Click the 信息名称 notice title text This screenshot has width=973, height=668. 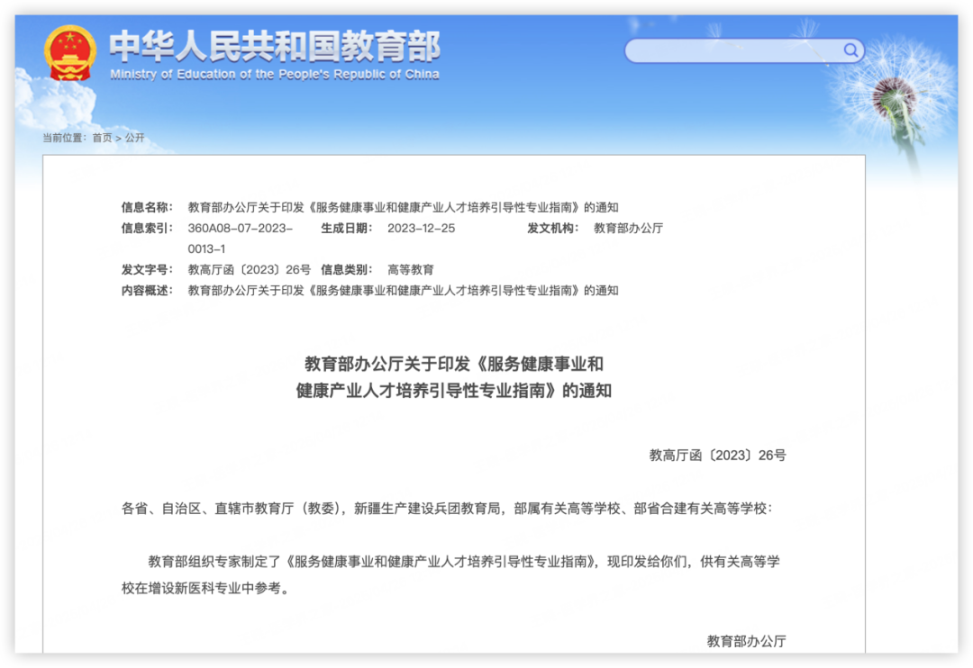403,207
